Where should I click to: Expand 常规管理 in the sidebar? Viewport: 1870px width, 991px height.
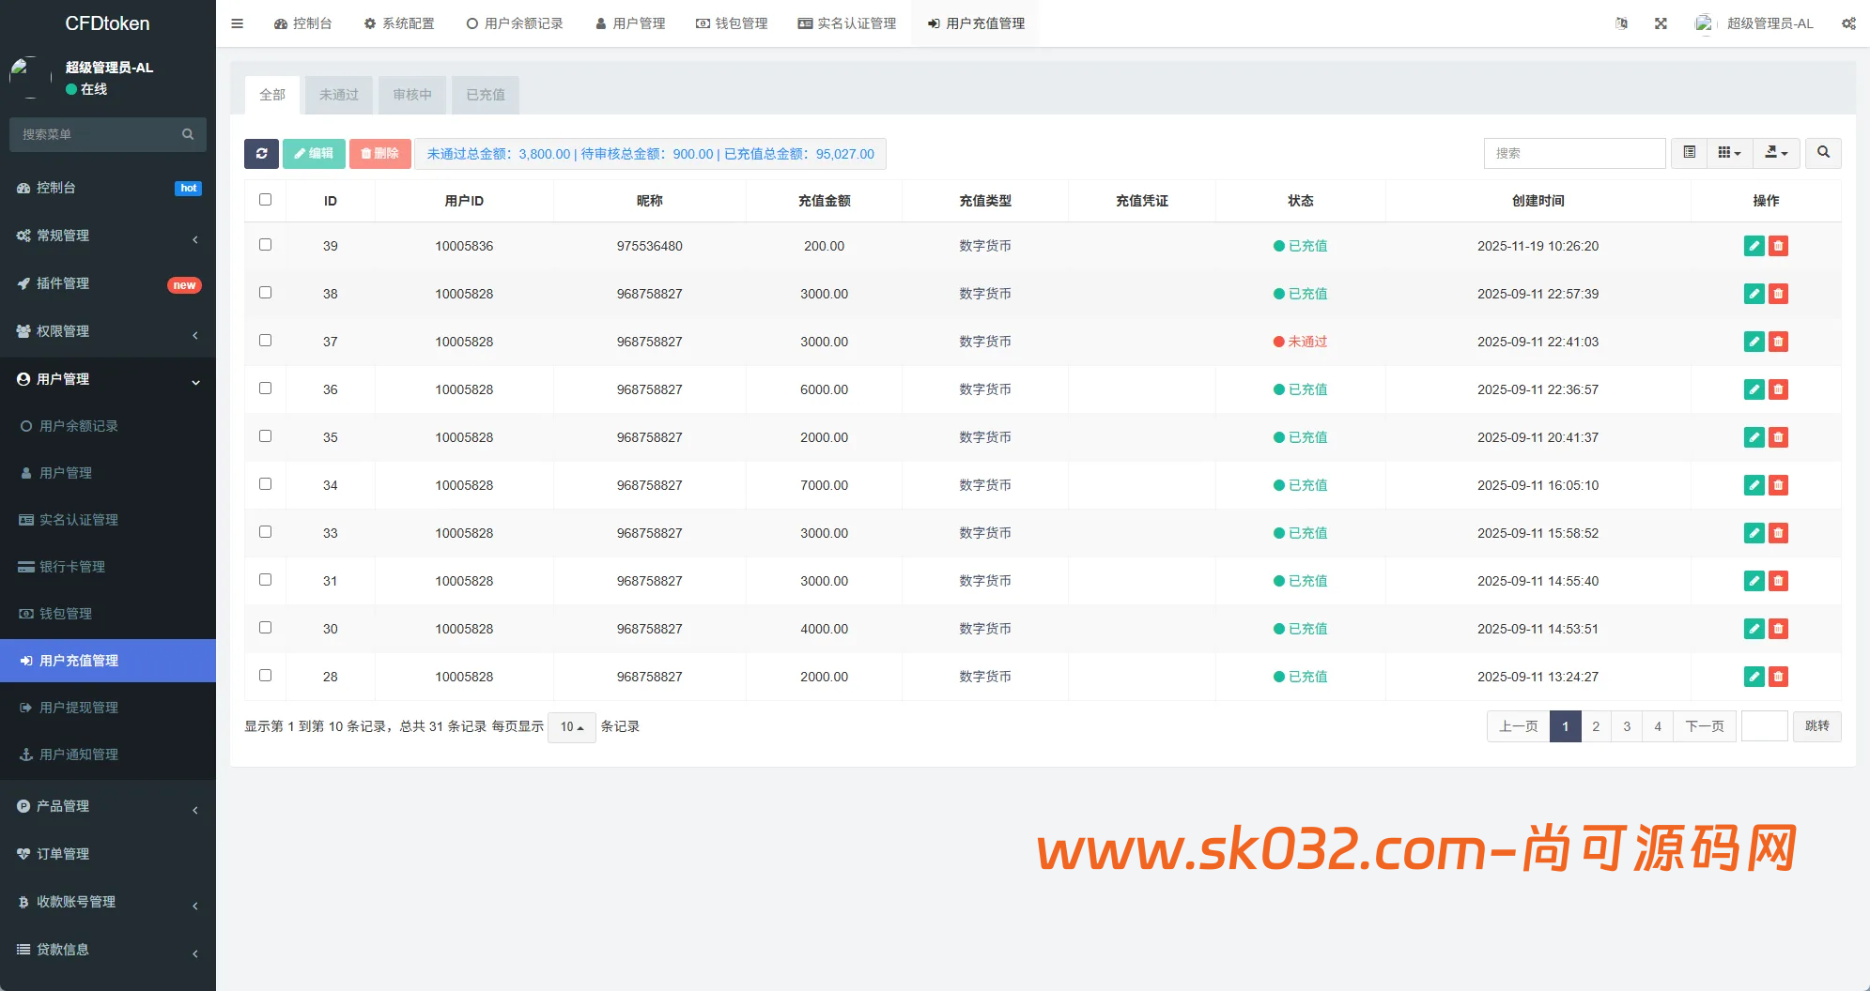pyautogui.click(x=108, y=236)
